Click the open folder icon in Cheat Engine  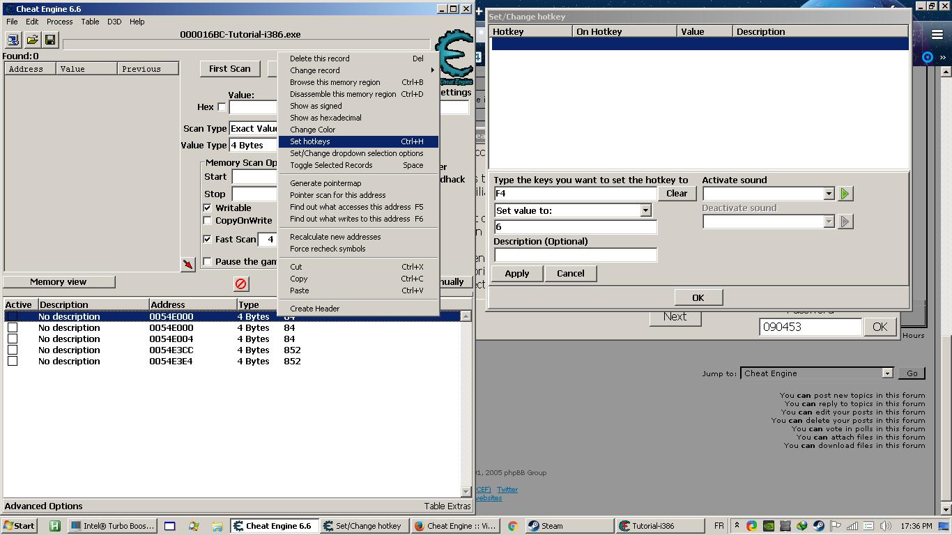tap(32, 40)
